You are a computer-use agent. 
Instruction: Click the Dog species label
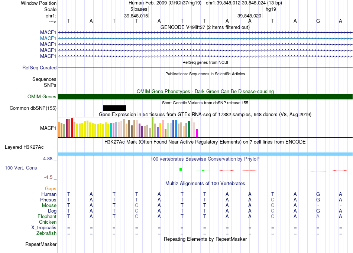pos(52,211)
